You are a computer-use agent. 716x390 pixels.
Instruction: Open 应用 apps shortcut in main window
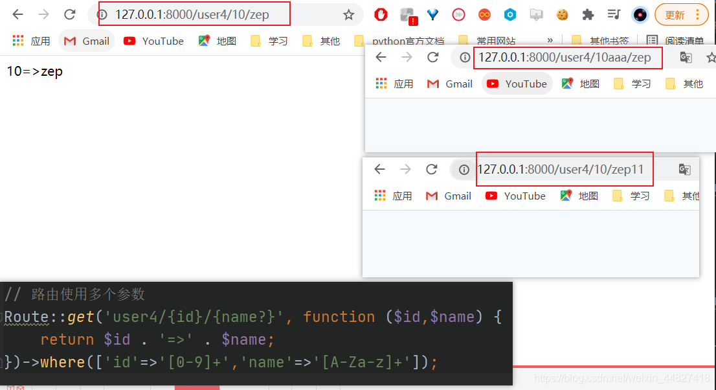coord(32,41)
